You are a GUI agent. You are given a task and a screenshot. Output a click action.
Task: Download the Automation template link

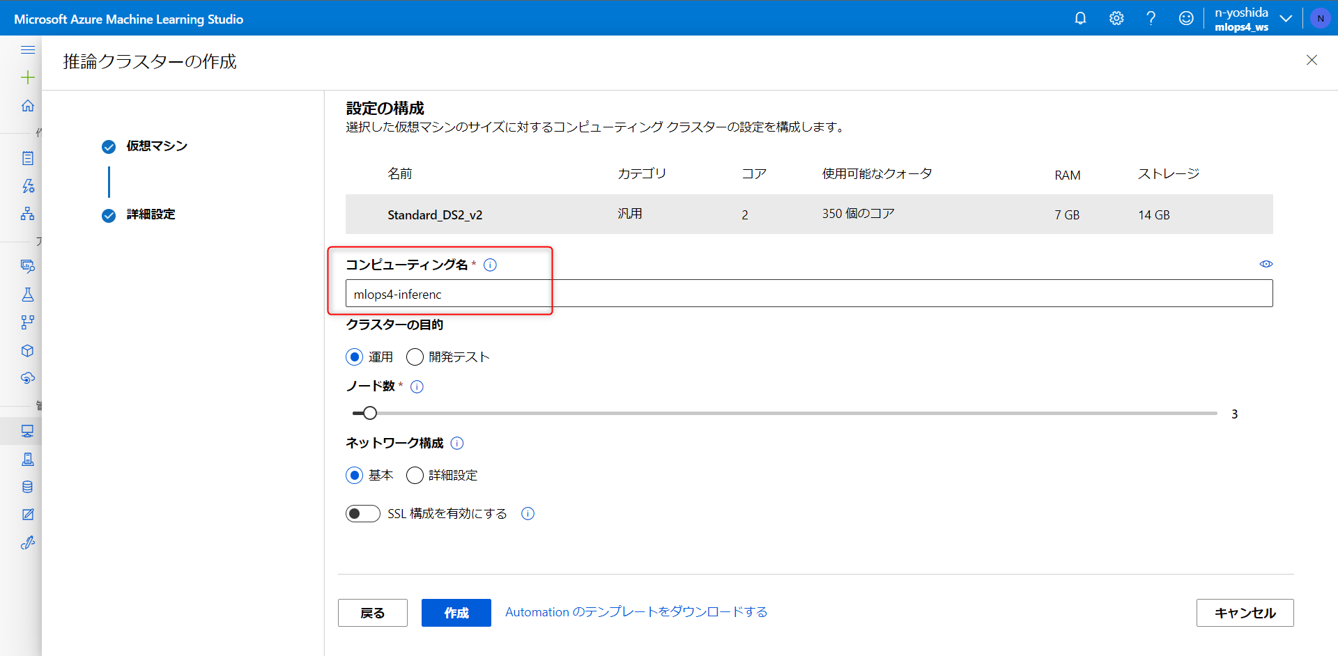pos(636,612)
